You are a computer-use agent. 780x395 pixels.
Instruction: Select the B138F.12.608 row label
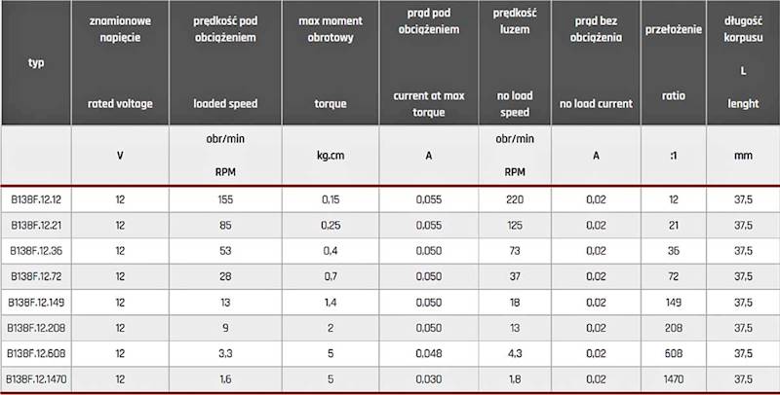(36, 354)
